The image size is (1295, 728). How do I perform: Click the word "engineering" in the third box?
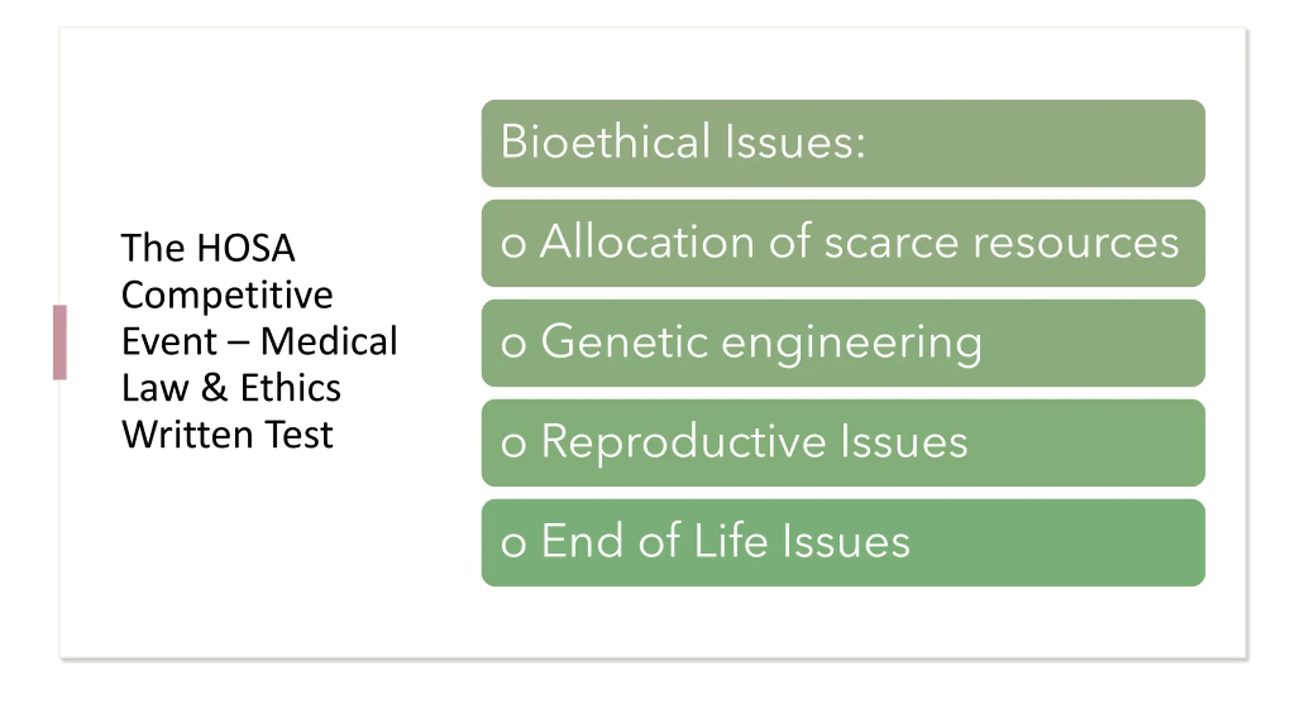click(x=851, y=344)
